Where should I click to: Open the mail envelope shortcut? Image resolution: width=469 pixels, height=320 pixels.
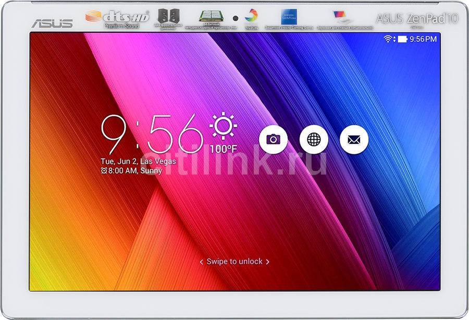[x=354, y=139]
